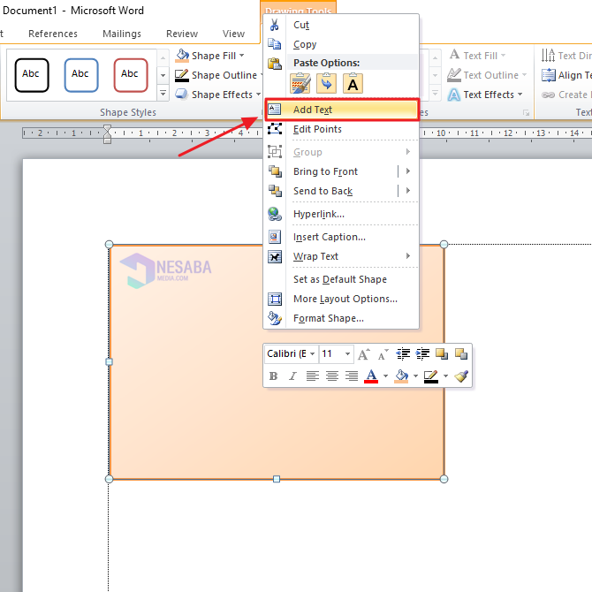This screenshot has height=592, width=592.
Task: Align text left in mini toolbar
Action: click(312, 376)
